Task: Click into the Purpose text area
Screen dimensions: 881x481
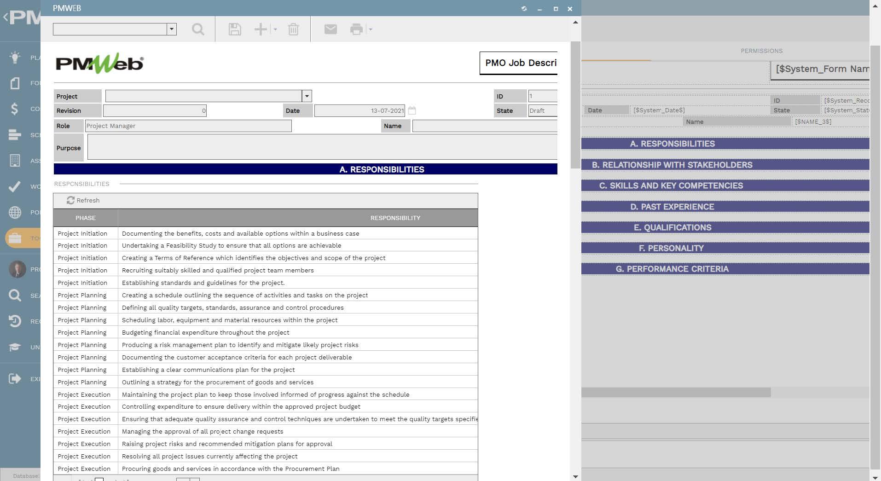Action: point(322,148)
